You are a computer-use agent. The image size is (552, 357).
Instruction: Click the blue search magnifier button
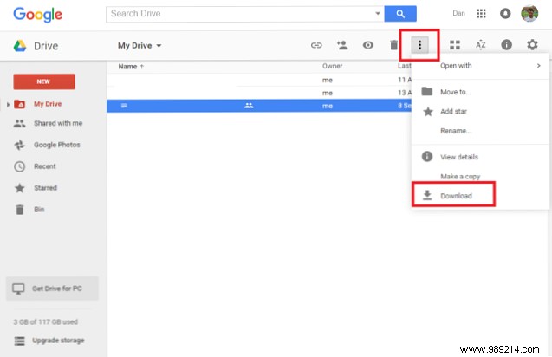tap(400, 14)
